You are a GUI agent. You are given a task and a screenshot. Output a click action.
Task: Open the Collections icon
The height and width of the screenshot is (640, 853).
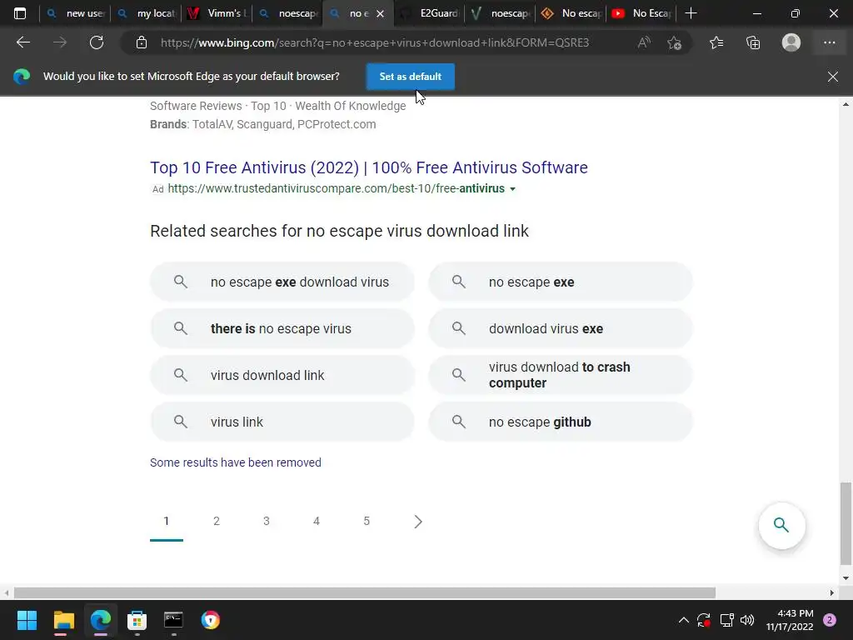(x=753, y=42)
